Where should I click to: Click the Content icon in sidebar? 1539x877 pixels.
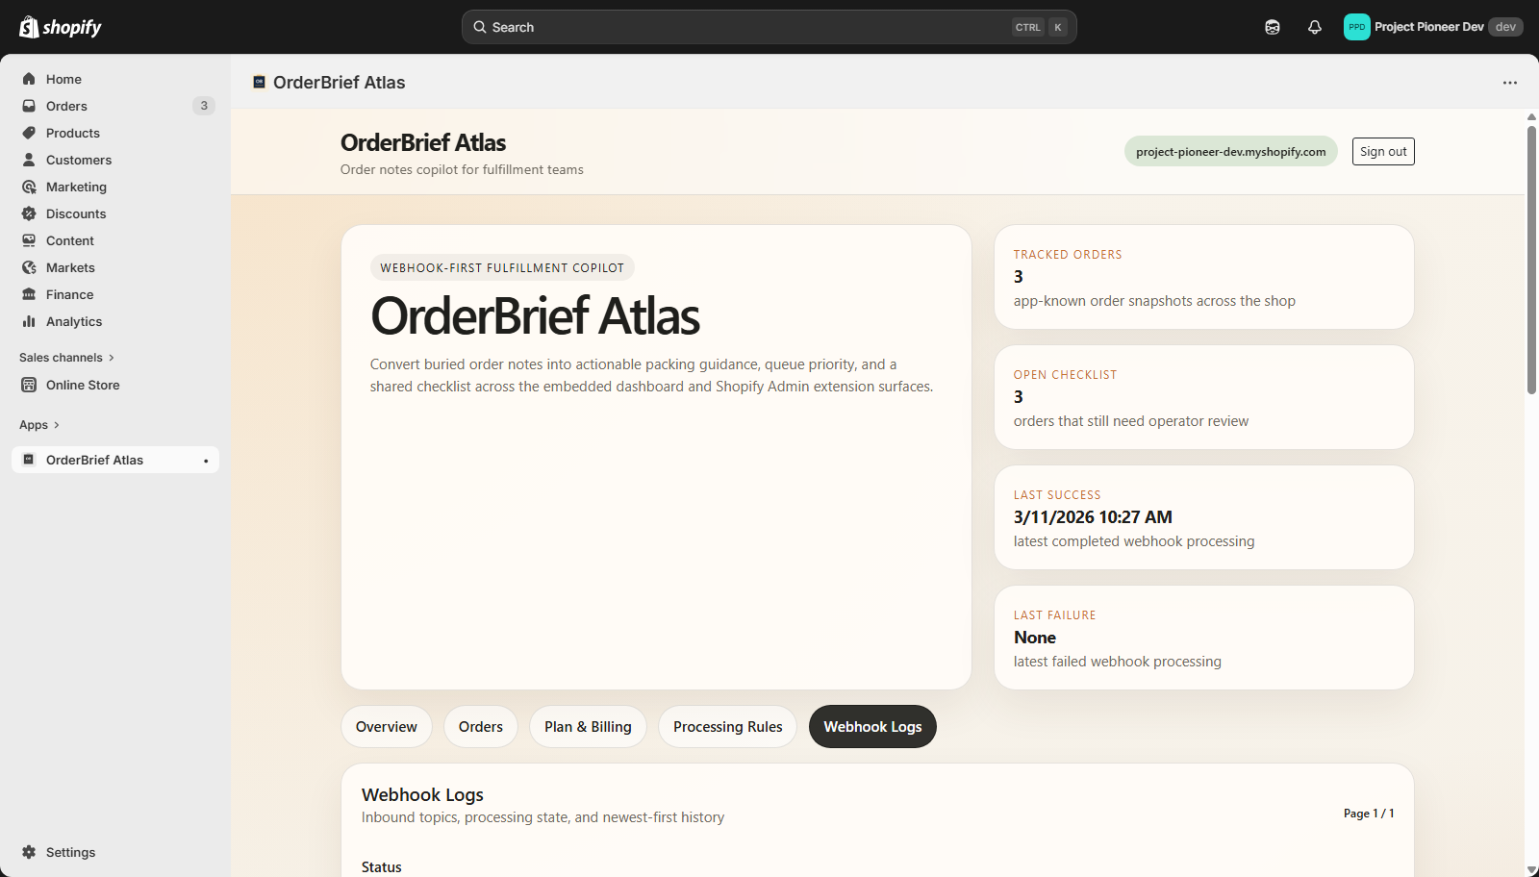[29, 240]
